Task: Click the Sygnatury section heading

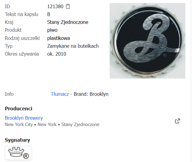Action: click(x=17, y=140)
